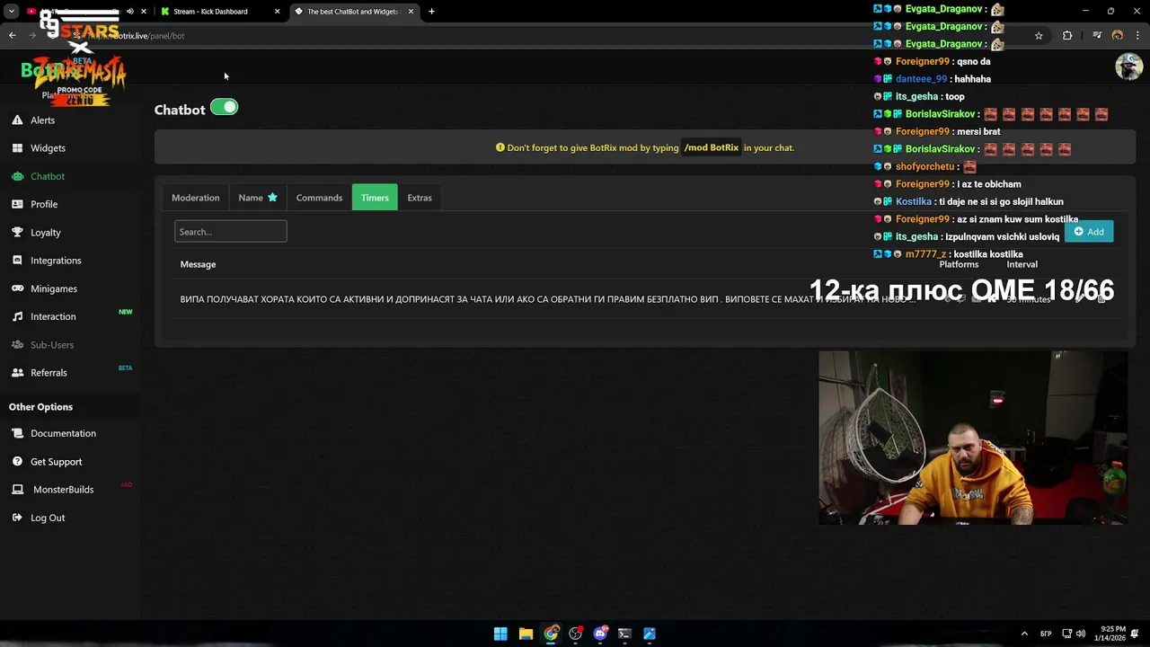Click the Add timer button
Viewport: 1150px width, 647px height.
point(1089,232)
